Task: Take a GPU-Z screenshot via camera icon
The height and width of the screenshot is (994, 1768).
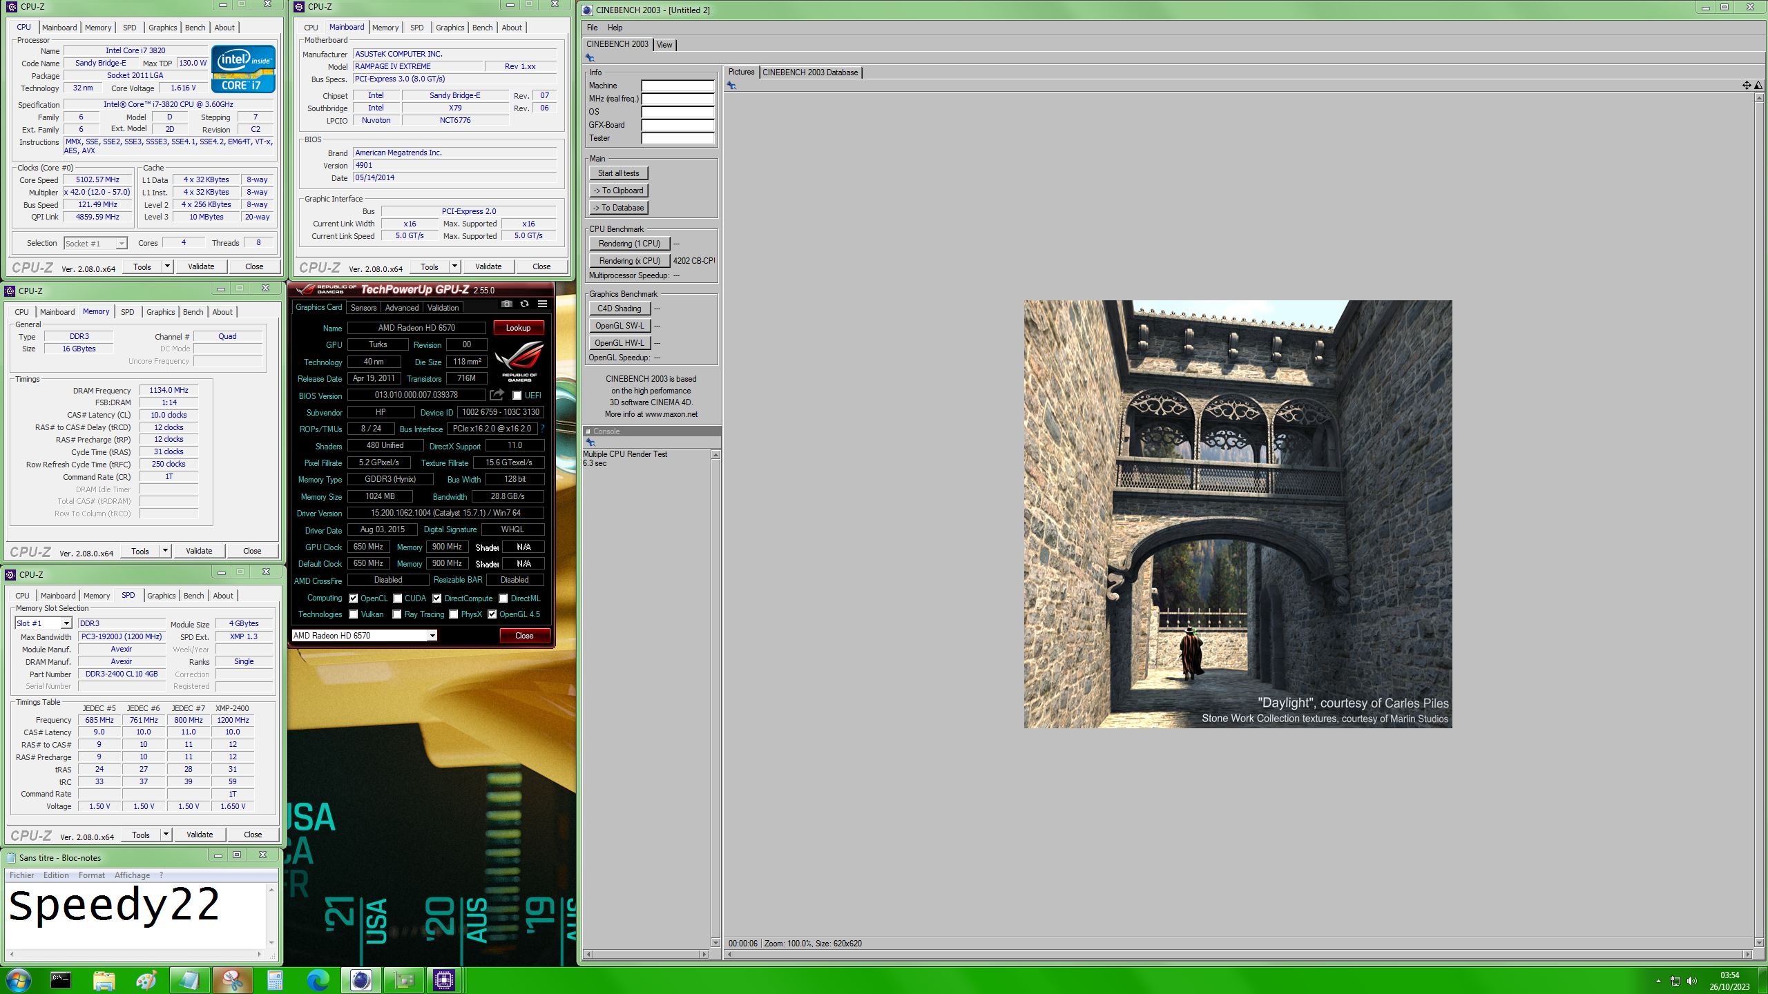Action: tap(506, 304)
